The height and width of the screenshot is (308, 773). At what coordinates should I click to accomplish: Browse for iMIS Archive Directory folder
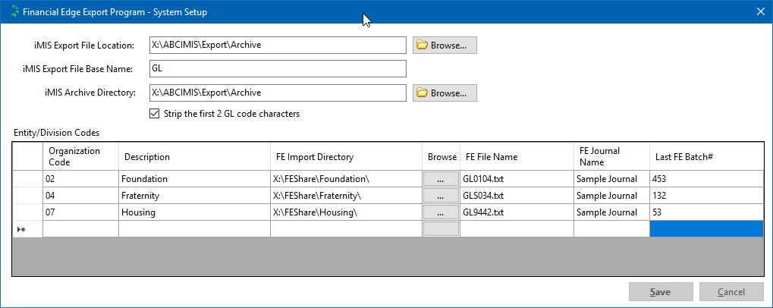[x=445, y=93]
